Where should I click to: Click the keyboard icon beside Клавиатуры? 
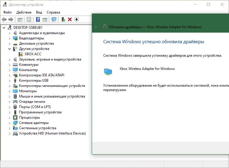pos(15,65)
